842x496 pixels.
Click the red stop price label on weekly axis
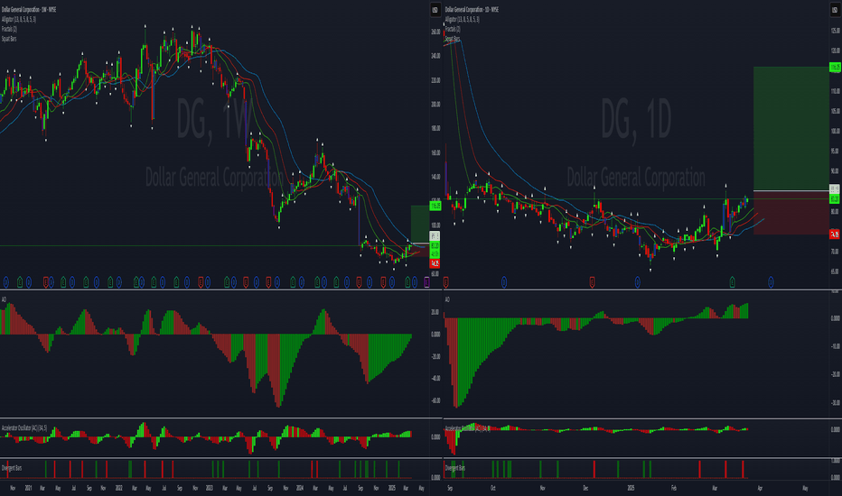point(435,263)
